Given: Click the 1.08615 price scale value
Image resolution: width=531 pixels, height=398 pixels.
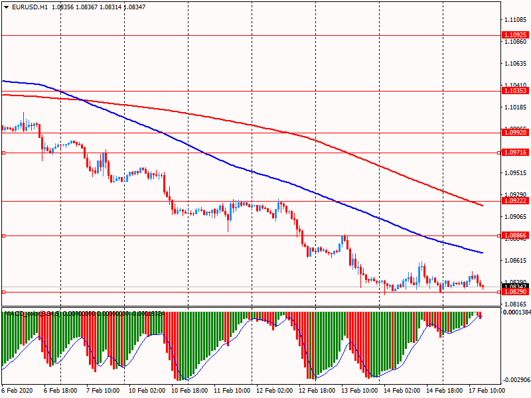Looking at the screenshot, I should pyautogui.click(x=516, y=260).
